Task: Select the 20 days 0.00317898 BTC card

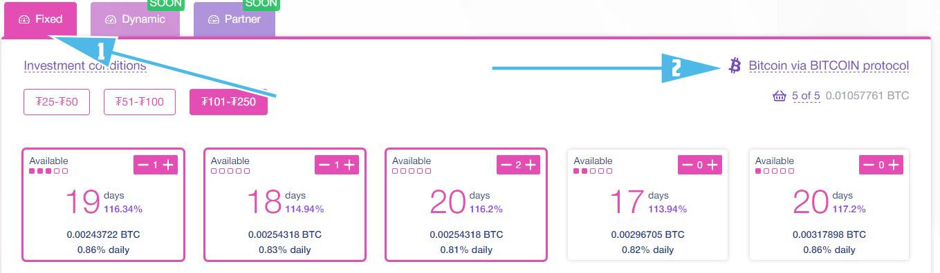Action: pyautogui.click(x=829, y=205)
